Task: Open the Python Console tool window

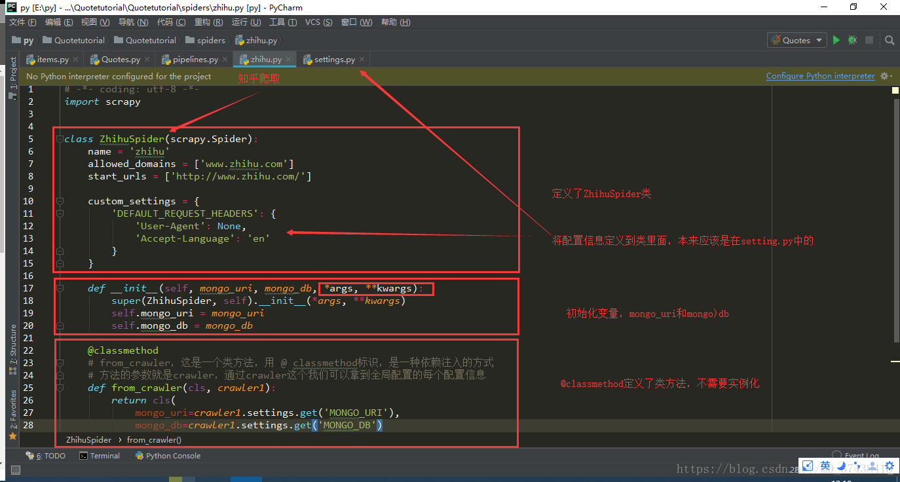Action: click(x=166, y=456)
